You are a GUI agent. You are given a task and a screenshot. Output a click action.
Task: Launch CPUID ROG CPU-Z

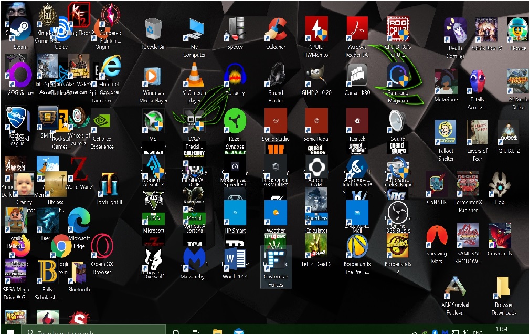[398, 29]
